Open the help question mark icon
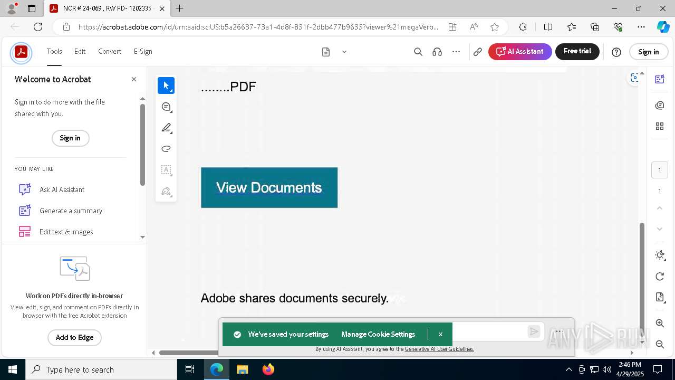This screenshot has height=380, width=675. click(x=616, y=52)
